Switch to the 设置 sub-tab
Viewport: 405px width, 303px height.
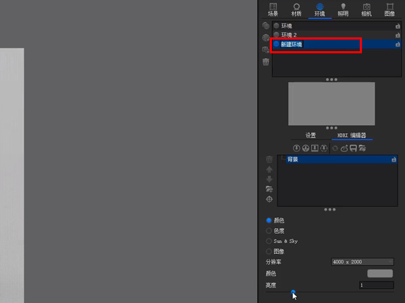[x=310, y=135]
